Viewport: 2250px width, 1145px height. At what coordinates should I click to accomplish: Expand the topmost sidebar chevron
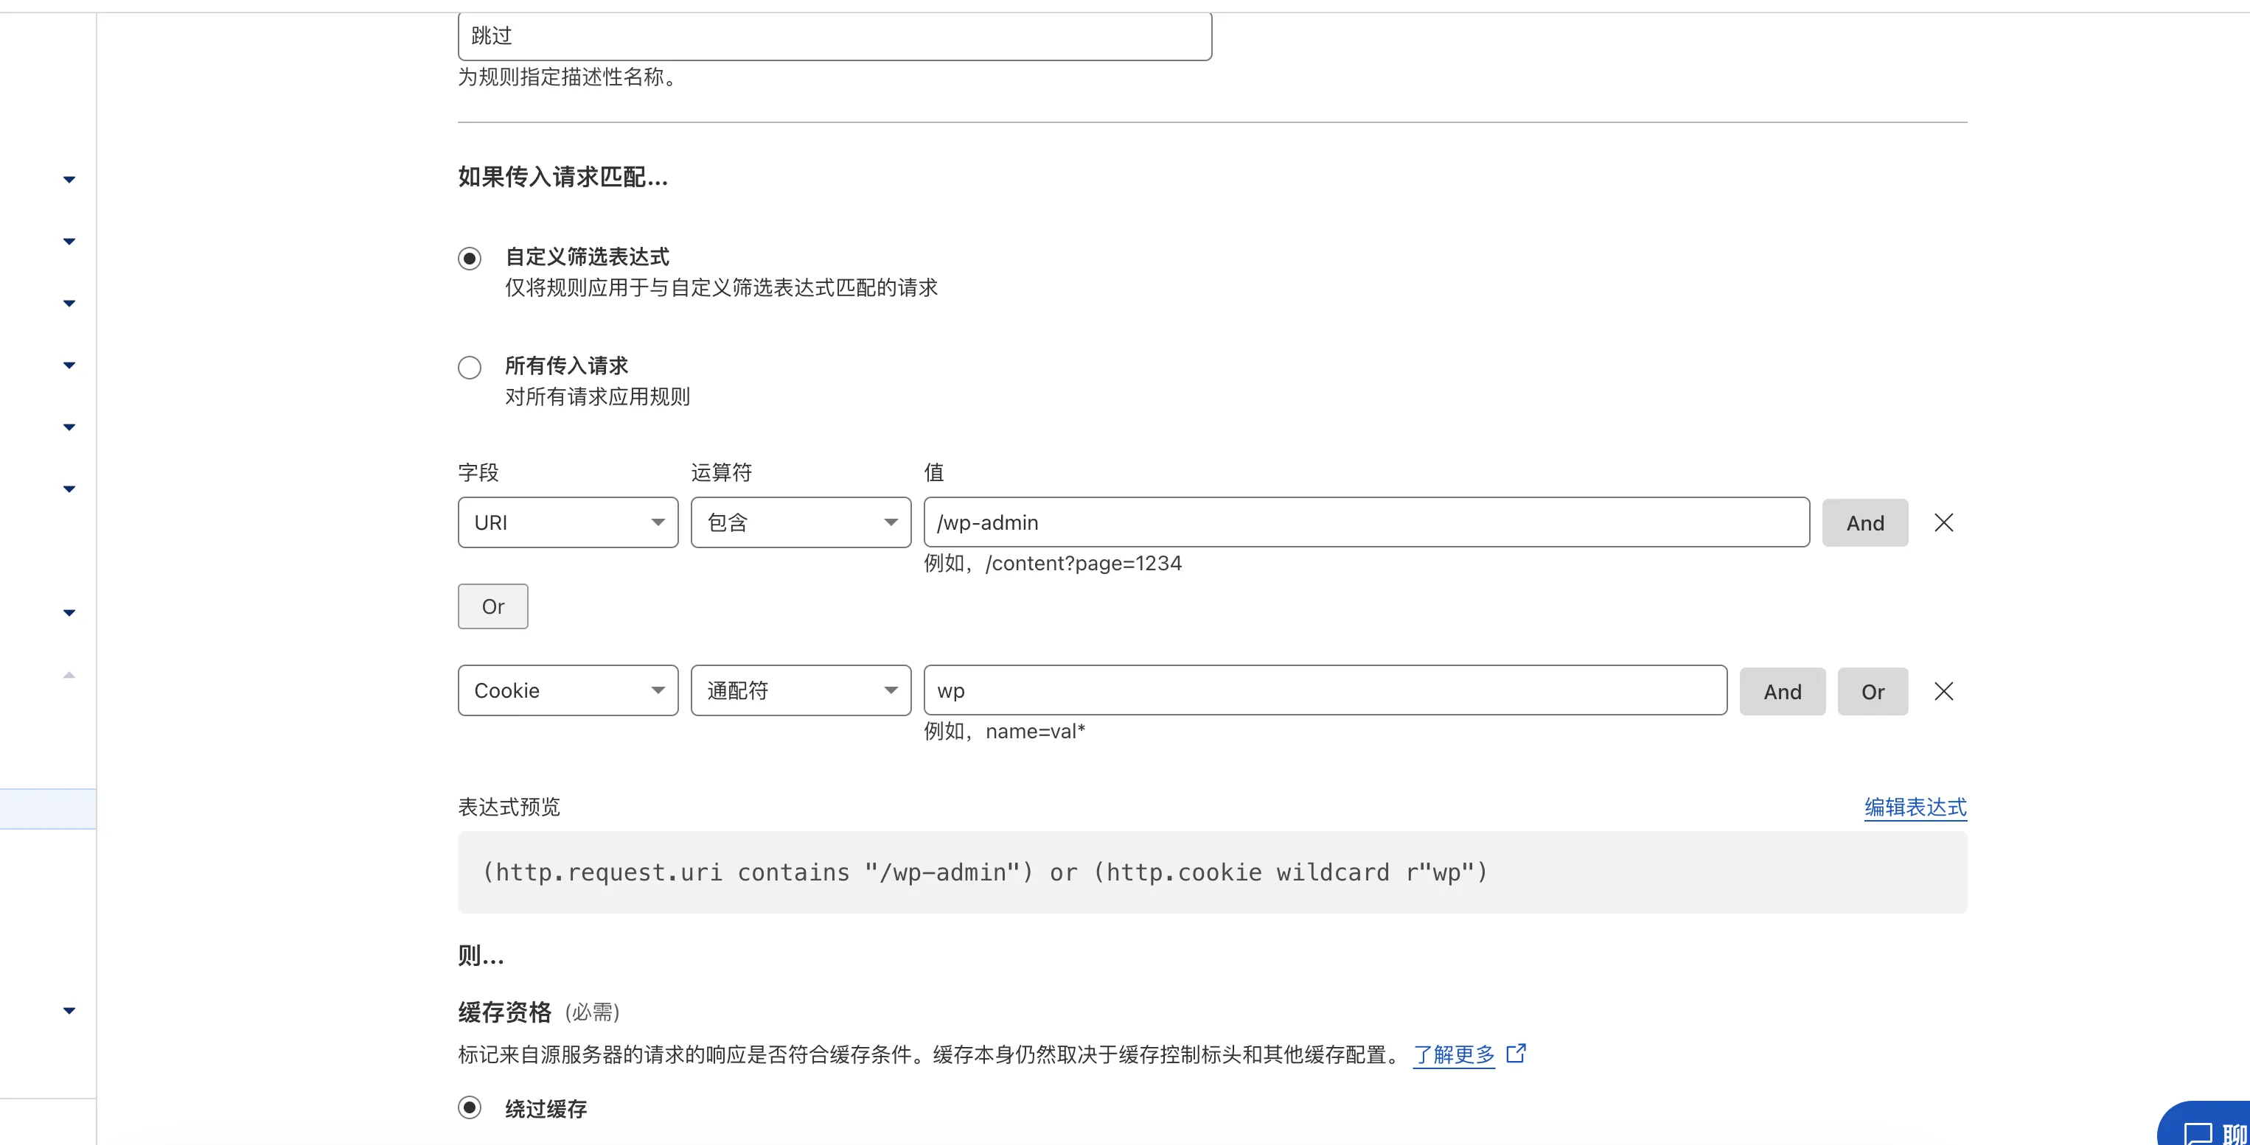[x=69, y=180]
